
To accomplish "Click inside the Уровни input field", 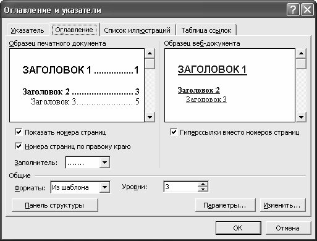I will coord(181,187).
